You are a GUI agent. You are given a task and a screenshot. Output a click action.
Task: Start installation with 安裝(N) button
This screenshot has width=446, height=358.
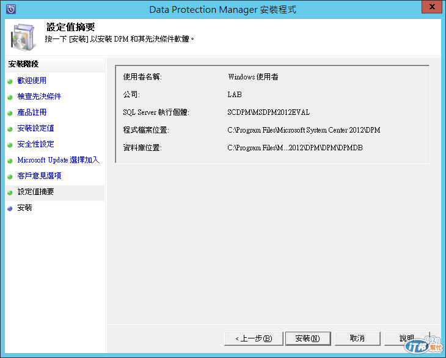coord(308,338)
